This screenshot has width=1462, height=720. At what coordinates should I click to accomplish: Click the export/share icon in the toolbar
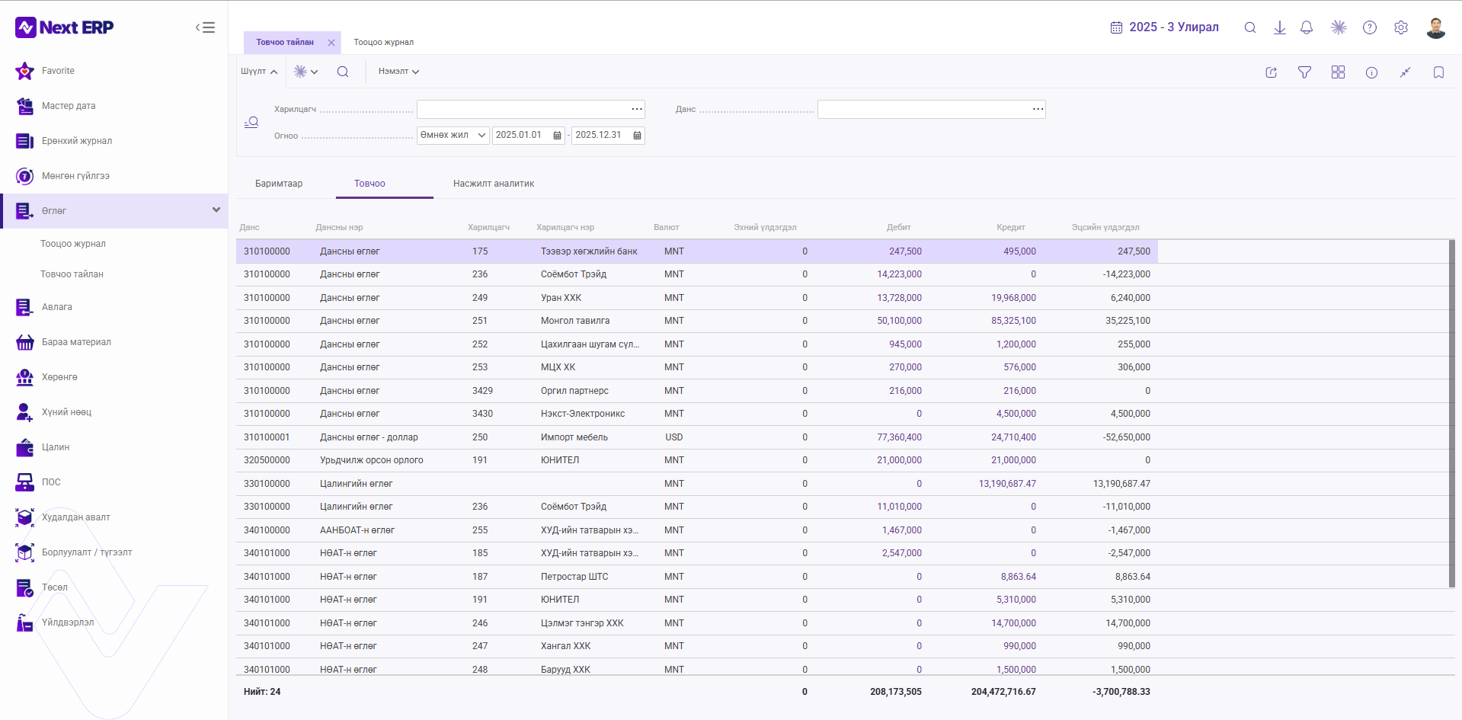point(1271,72)
